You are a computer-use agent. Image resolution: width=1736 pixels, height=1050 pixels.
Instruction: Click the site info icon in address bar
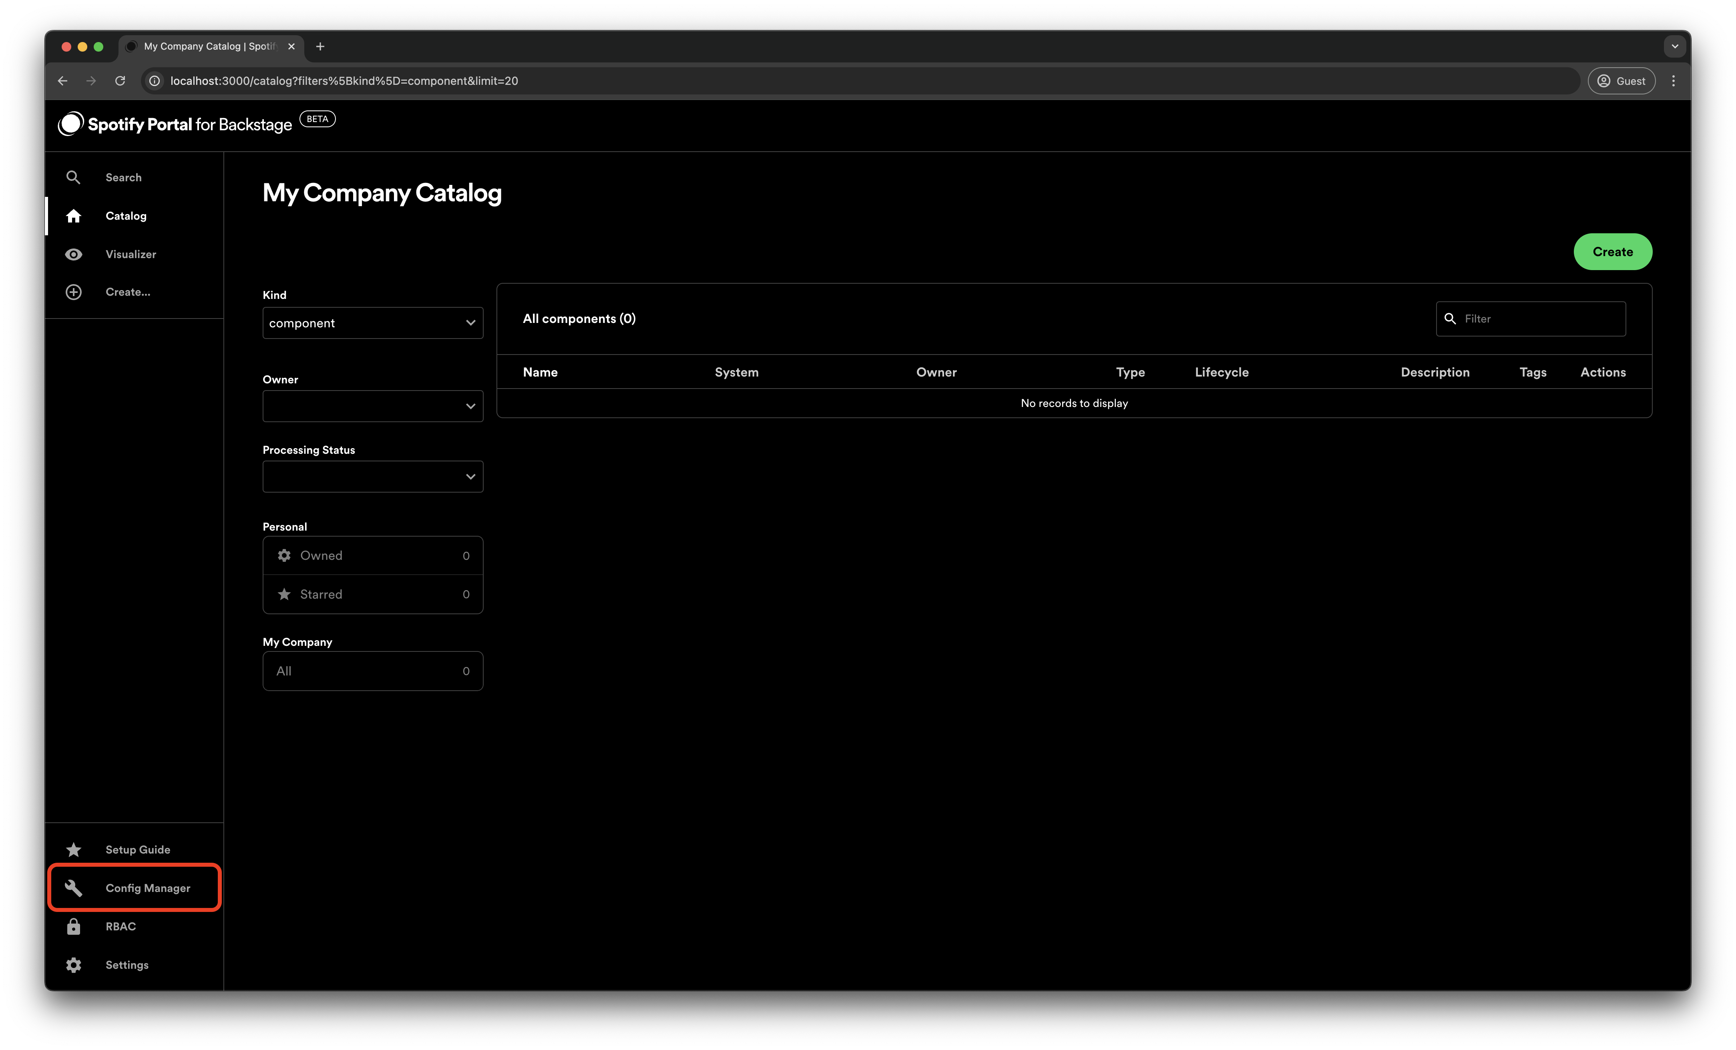155,81
